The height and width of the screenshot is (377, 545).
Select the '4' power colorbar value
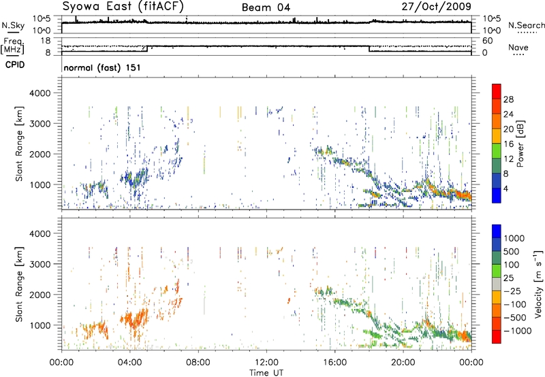(505, 188)
